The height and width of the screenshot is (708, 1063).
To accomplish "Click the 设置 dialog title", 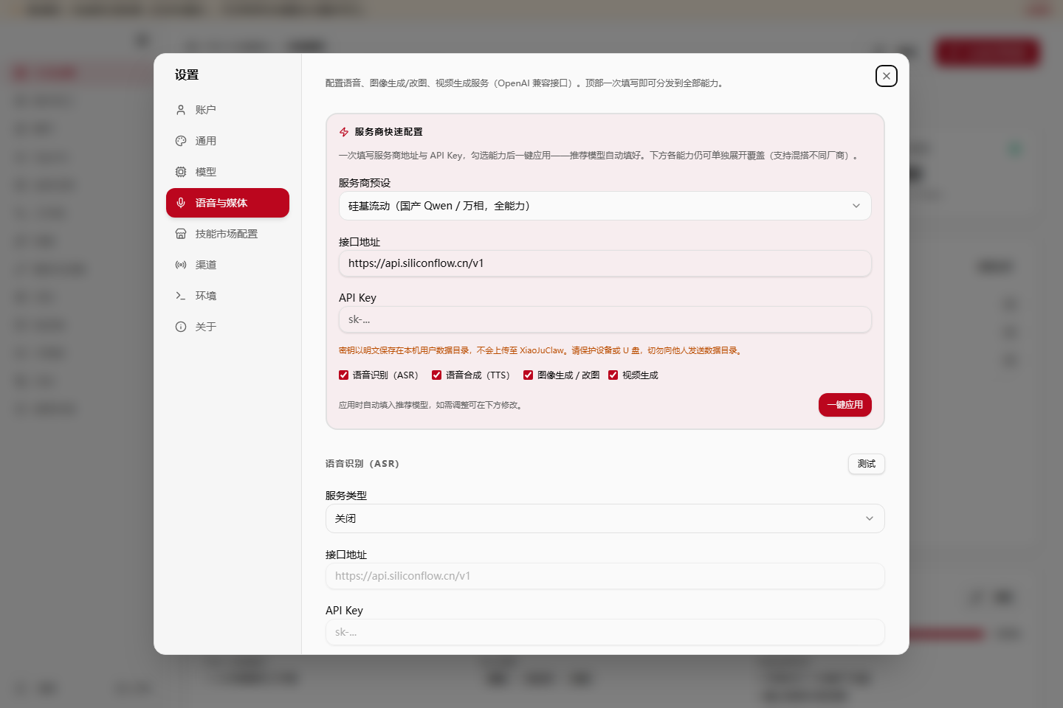I will (x=187, y=74).
